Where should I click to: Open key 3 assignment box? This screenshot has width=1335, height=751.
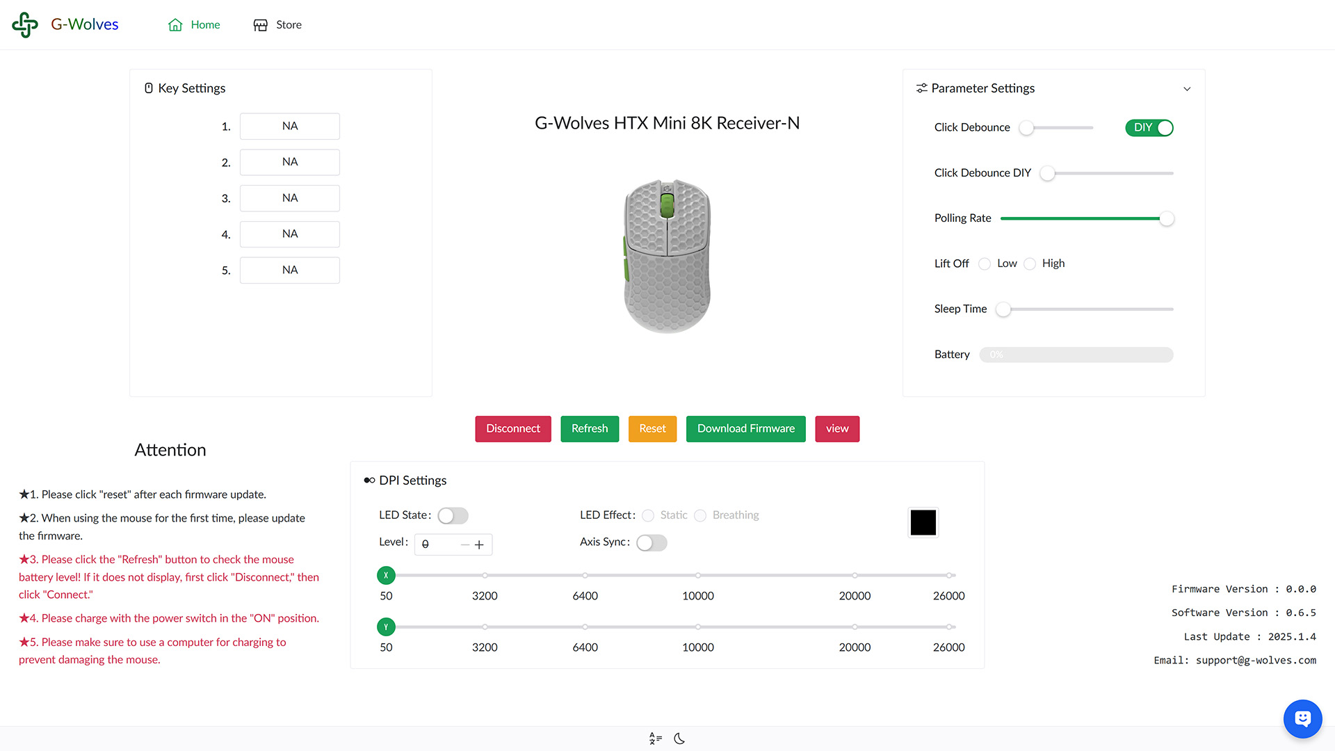(290, 198)
